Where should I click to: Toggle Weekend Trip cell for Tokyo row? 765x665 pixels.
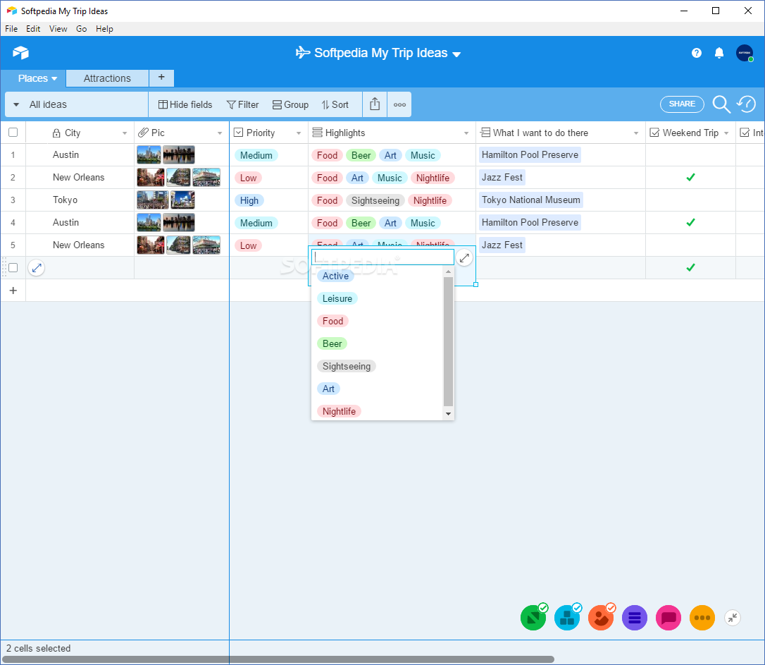click(690, 200)
